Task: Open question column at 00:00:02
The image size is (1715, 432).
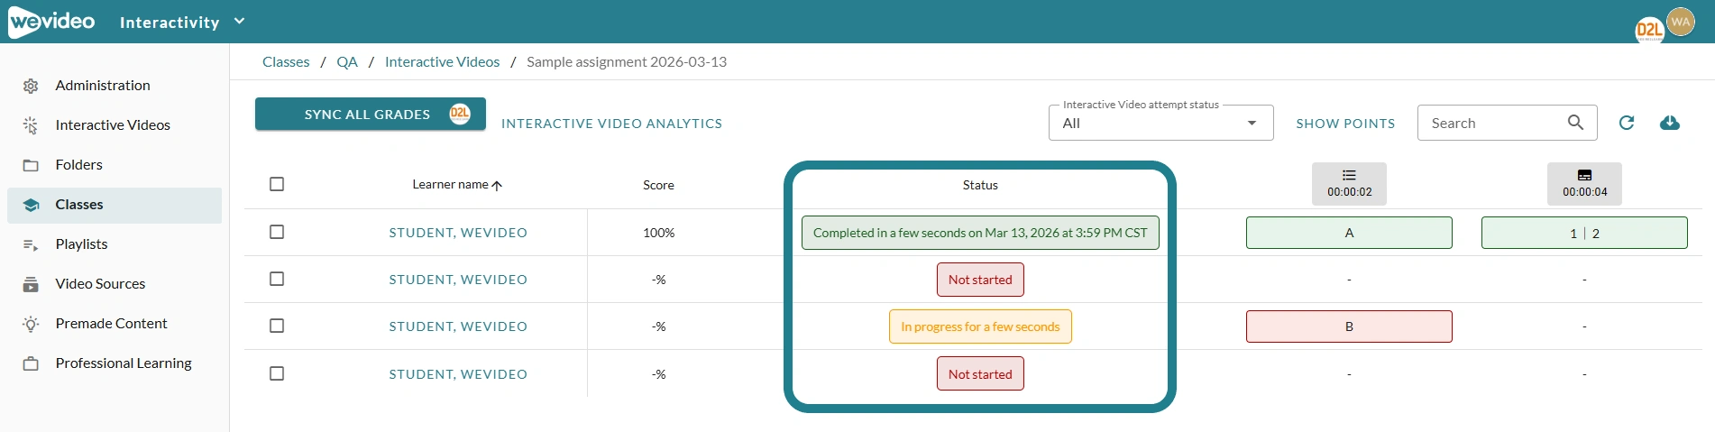Action: click(x=1349, y=184)
